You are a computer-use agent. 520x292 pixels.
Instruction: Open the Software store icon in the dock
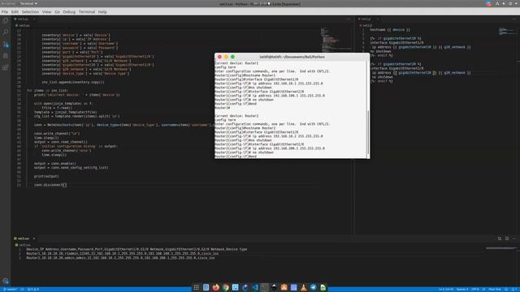point(284,287)
